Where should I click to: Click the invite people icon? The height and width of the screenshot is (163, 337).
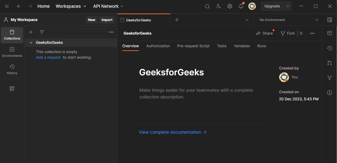pos(219,6)
